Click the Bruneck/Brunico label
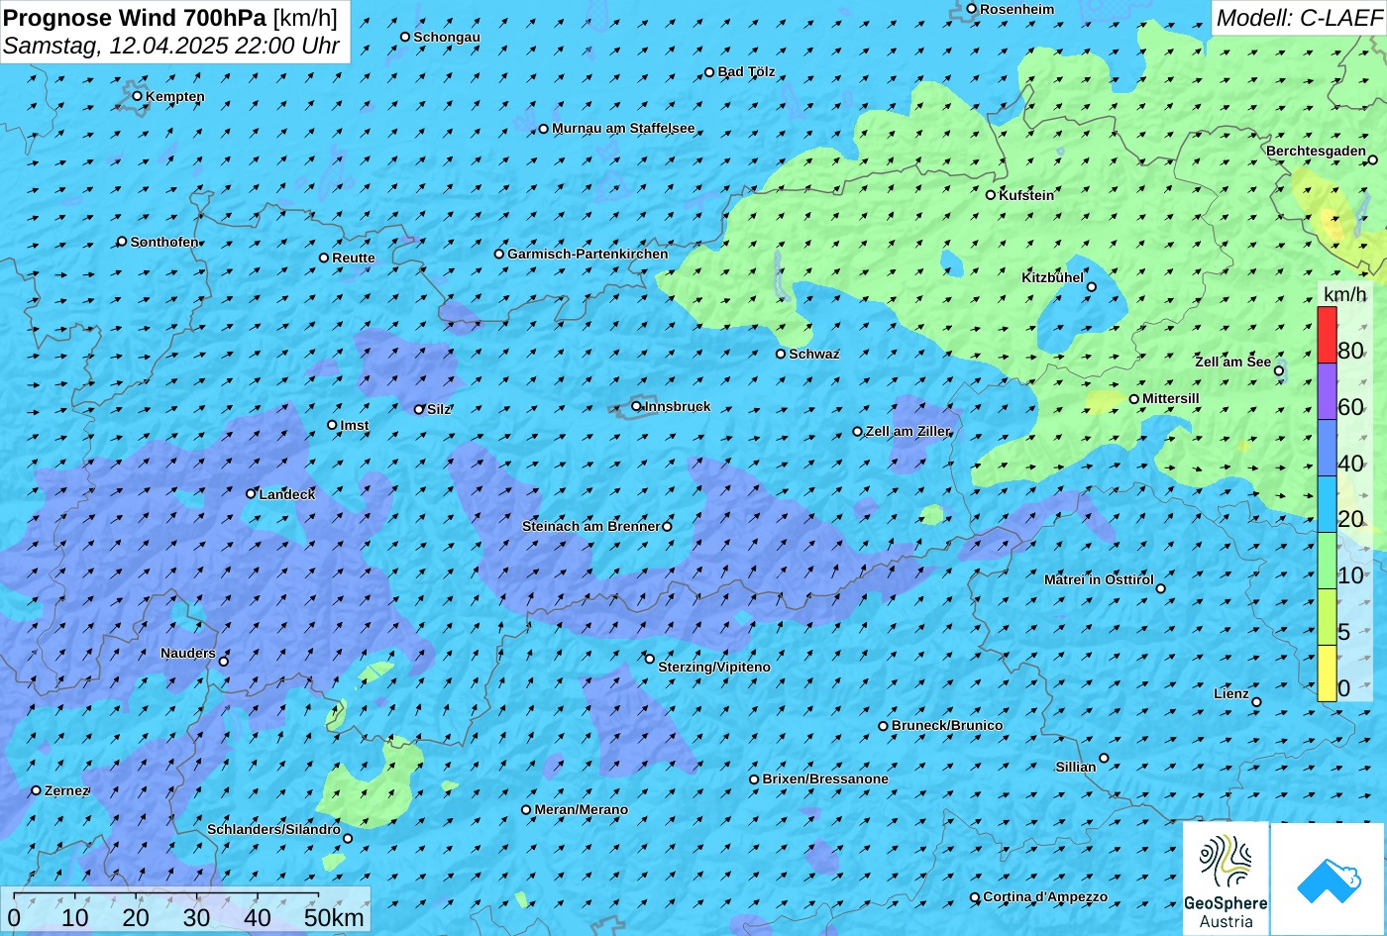The width and height of the screenshot is (1387, 936). click(x=947, y=725)
